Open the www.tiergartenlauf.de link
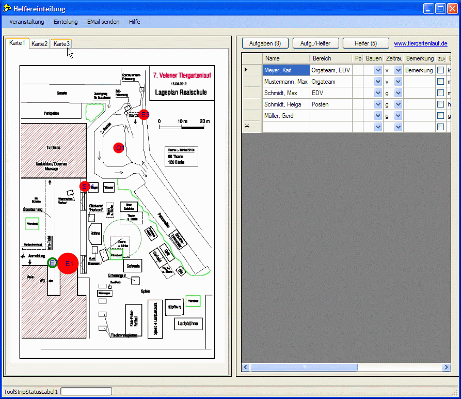The width and height of the screenshot is (461, 399). (420, 43)
